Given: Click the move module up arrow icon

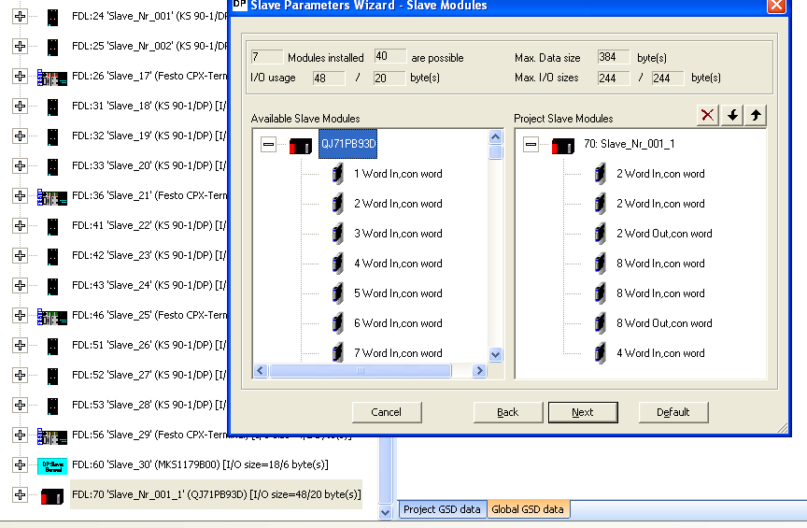Looking at the screenshot, I should (756, 115).
